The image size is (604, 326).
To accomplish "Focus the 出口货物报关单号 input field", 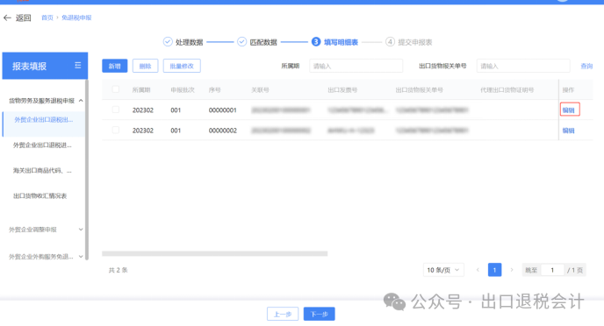I will click(x=523, y=66).
